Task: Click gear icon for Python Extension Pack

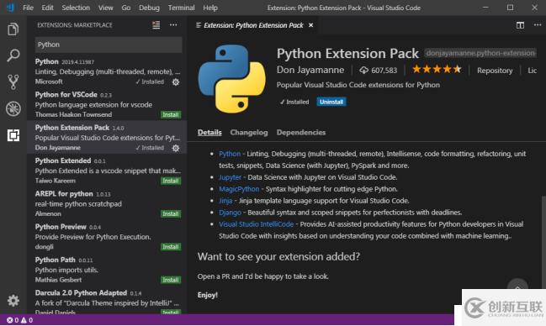Action: click(x=176, y=148)
